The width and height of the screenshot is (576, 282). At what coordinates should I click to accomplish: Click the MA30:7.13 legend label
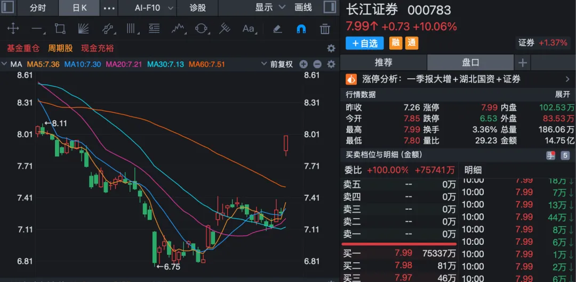pyautogui.click(x=165, y=64)
